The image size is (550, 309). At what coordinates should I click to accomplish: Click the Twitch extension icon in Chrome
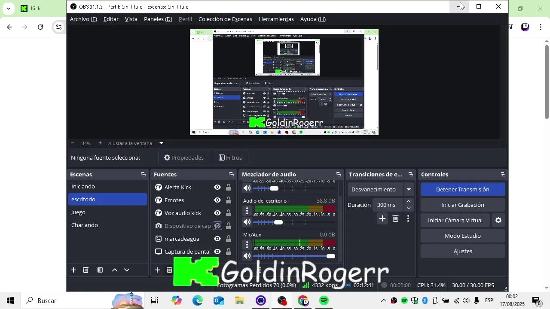pyautogui.click(x=525, y=27)
